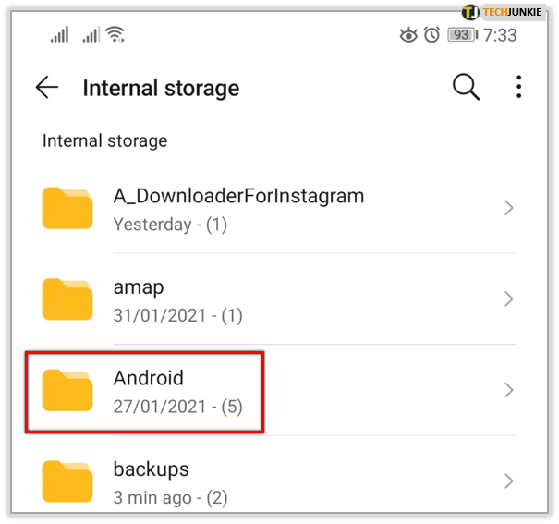Tap the Android folder icon

click(67, 390)
